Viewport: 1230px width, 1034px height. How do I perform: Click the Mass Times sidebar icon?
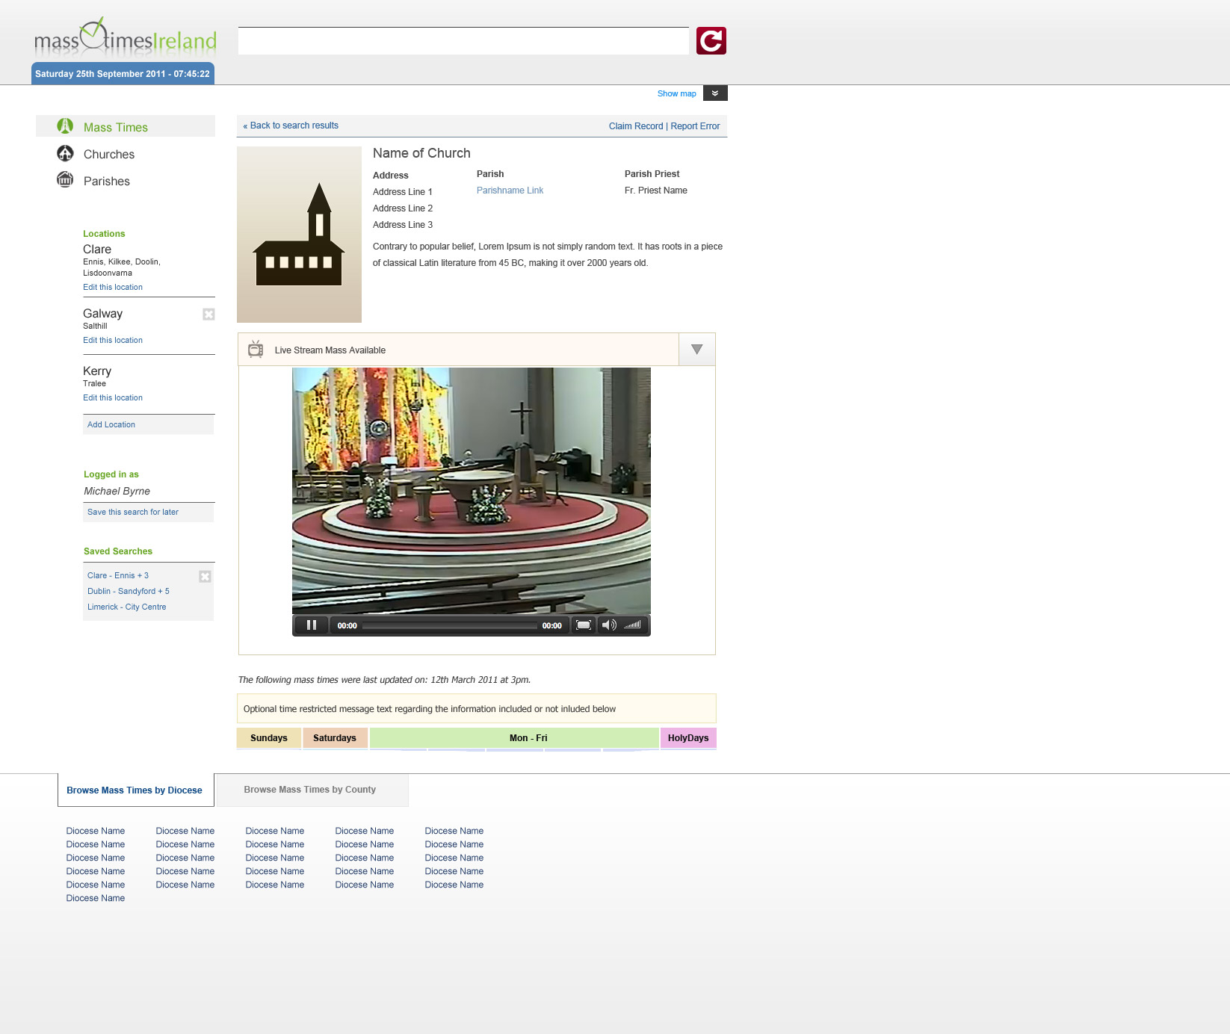pyautogui.click(x=66, y=126)
